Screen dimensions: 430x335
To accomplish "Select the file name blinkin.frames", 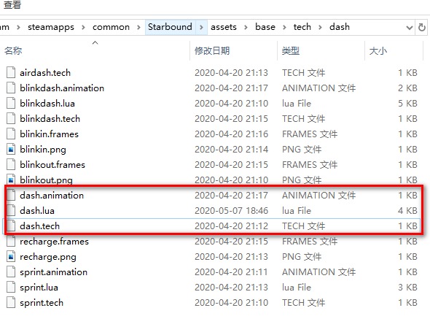I will pos(49,134).
